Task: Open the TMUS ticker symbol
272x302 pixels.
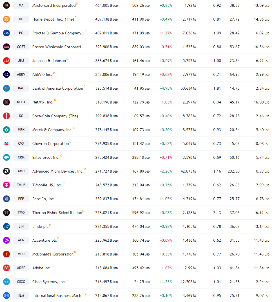Action: 21,185
